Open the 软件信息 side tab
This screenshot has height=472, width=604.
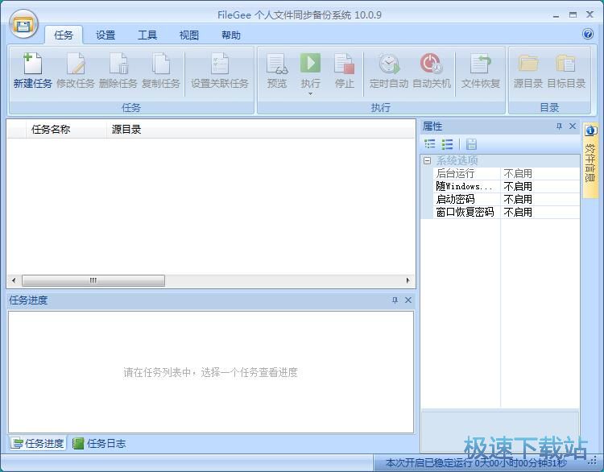click(590, 159)
